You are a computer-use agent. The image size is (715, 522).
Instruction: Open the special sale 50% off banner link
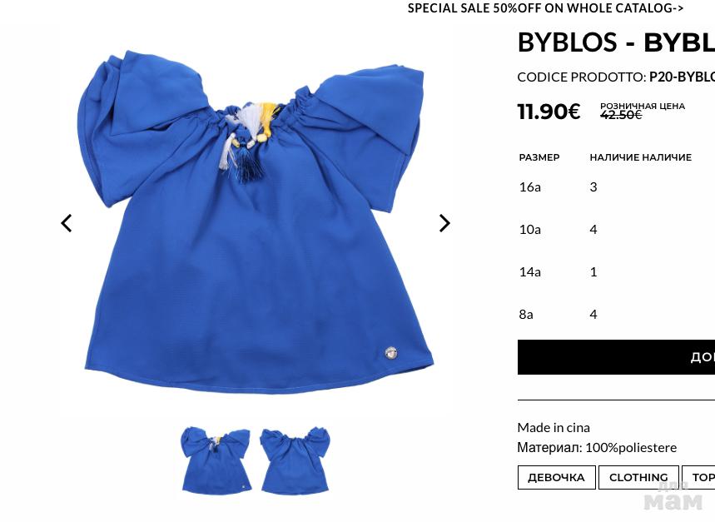[545, 8]
